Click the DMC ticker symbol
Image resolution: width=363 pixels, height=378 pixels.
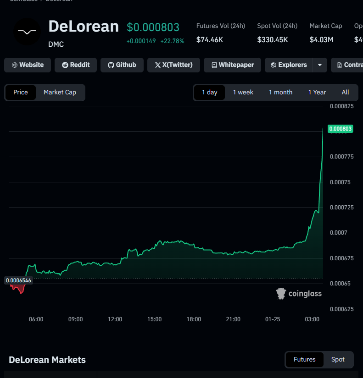tap(56, 44)
